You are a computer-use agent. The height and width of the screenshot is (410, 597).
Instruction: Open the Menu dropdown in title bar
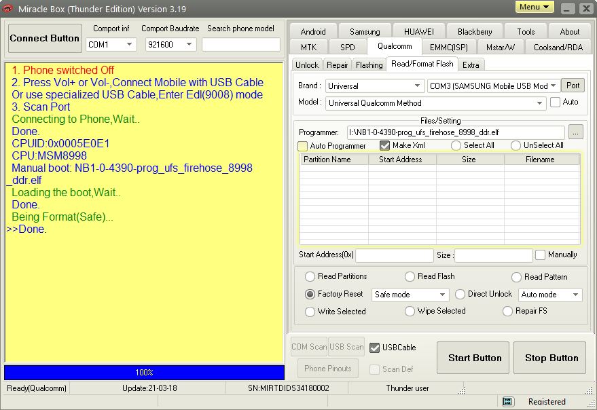535,7
